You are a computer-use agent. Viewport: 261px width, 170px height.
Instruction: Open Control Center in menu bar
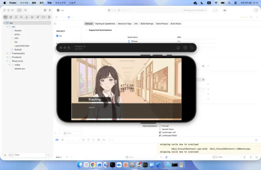click(236, 3)
